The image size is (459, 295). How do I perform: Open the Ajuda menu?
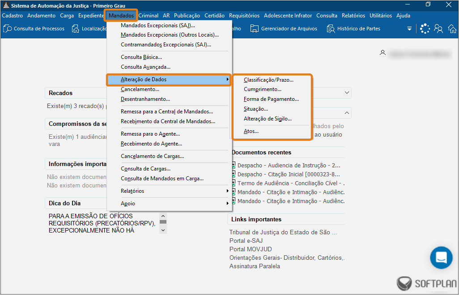(x=403, y=16)
